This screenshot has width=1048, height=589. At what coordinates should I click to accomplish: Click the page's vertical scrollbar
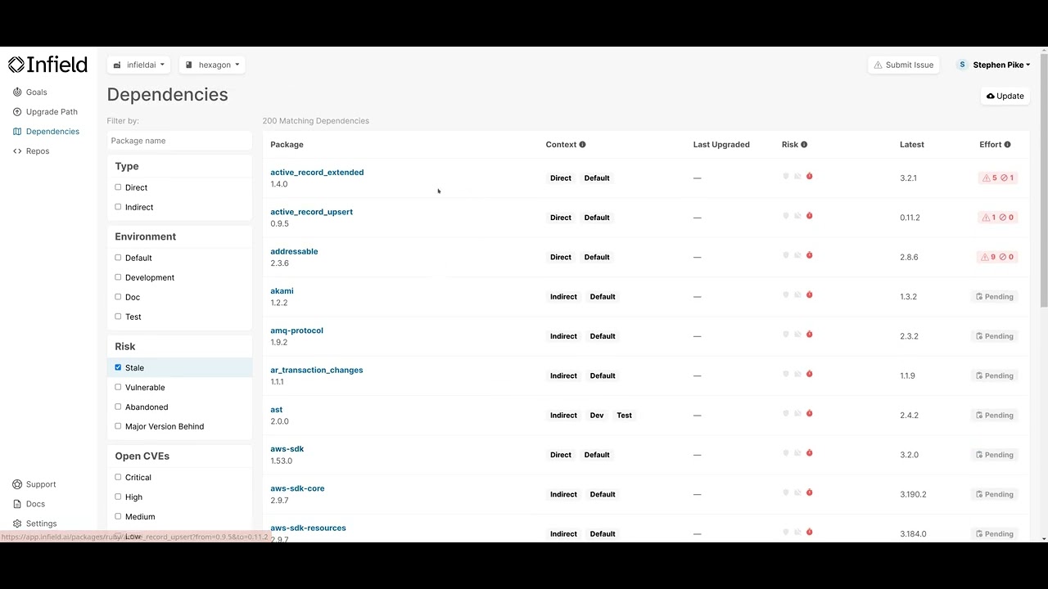[1043, 180]
